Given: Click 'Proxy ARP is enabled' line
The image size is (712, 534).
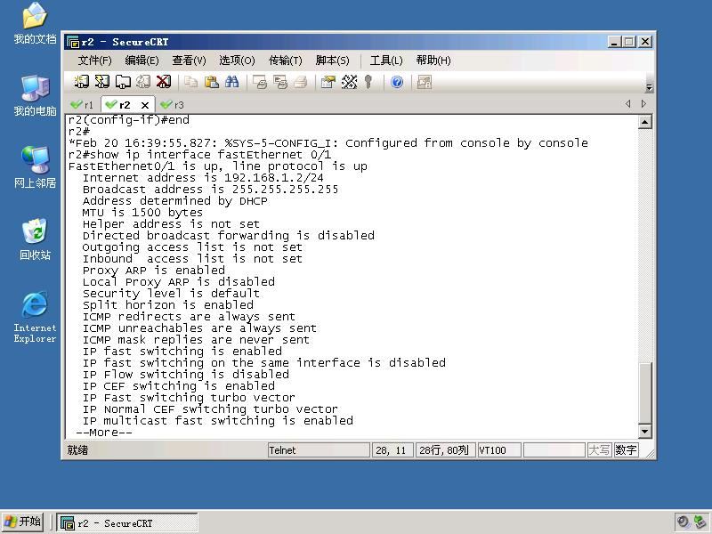Looking at the screenshot, I should click(x=153, y=271).
